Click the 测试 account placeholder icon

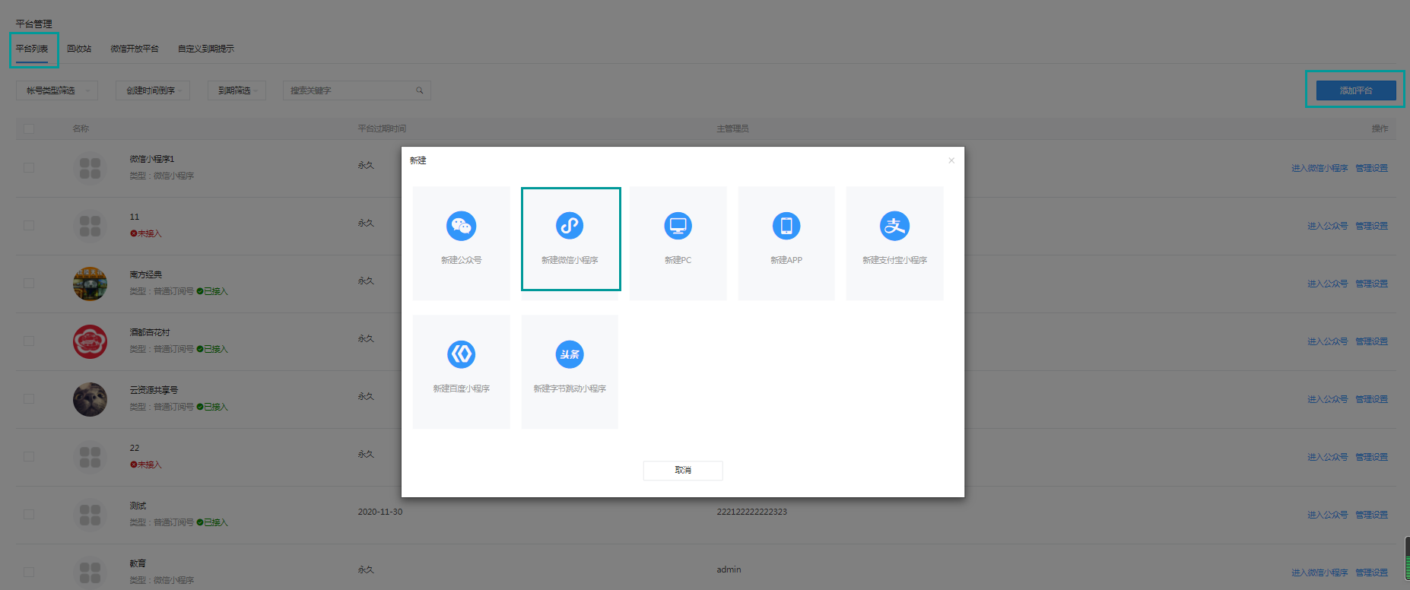tap(90, 515)
